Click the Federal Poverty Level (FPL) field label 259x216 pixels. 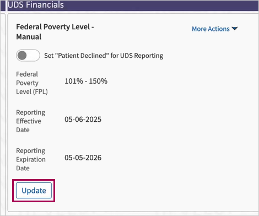32,83
